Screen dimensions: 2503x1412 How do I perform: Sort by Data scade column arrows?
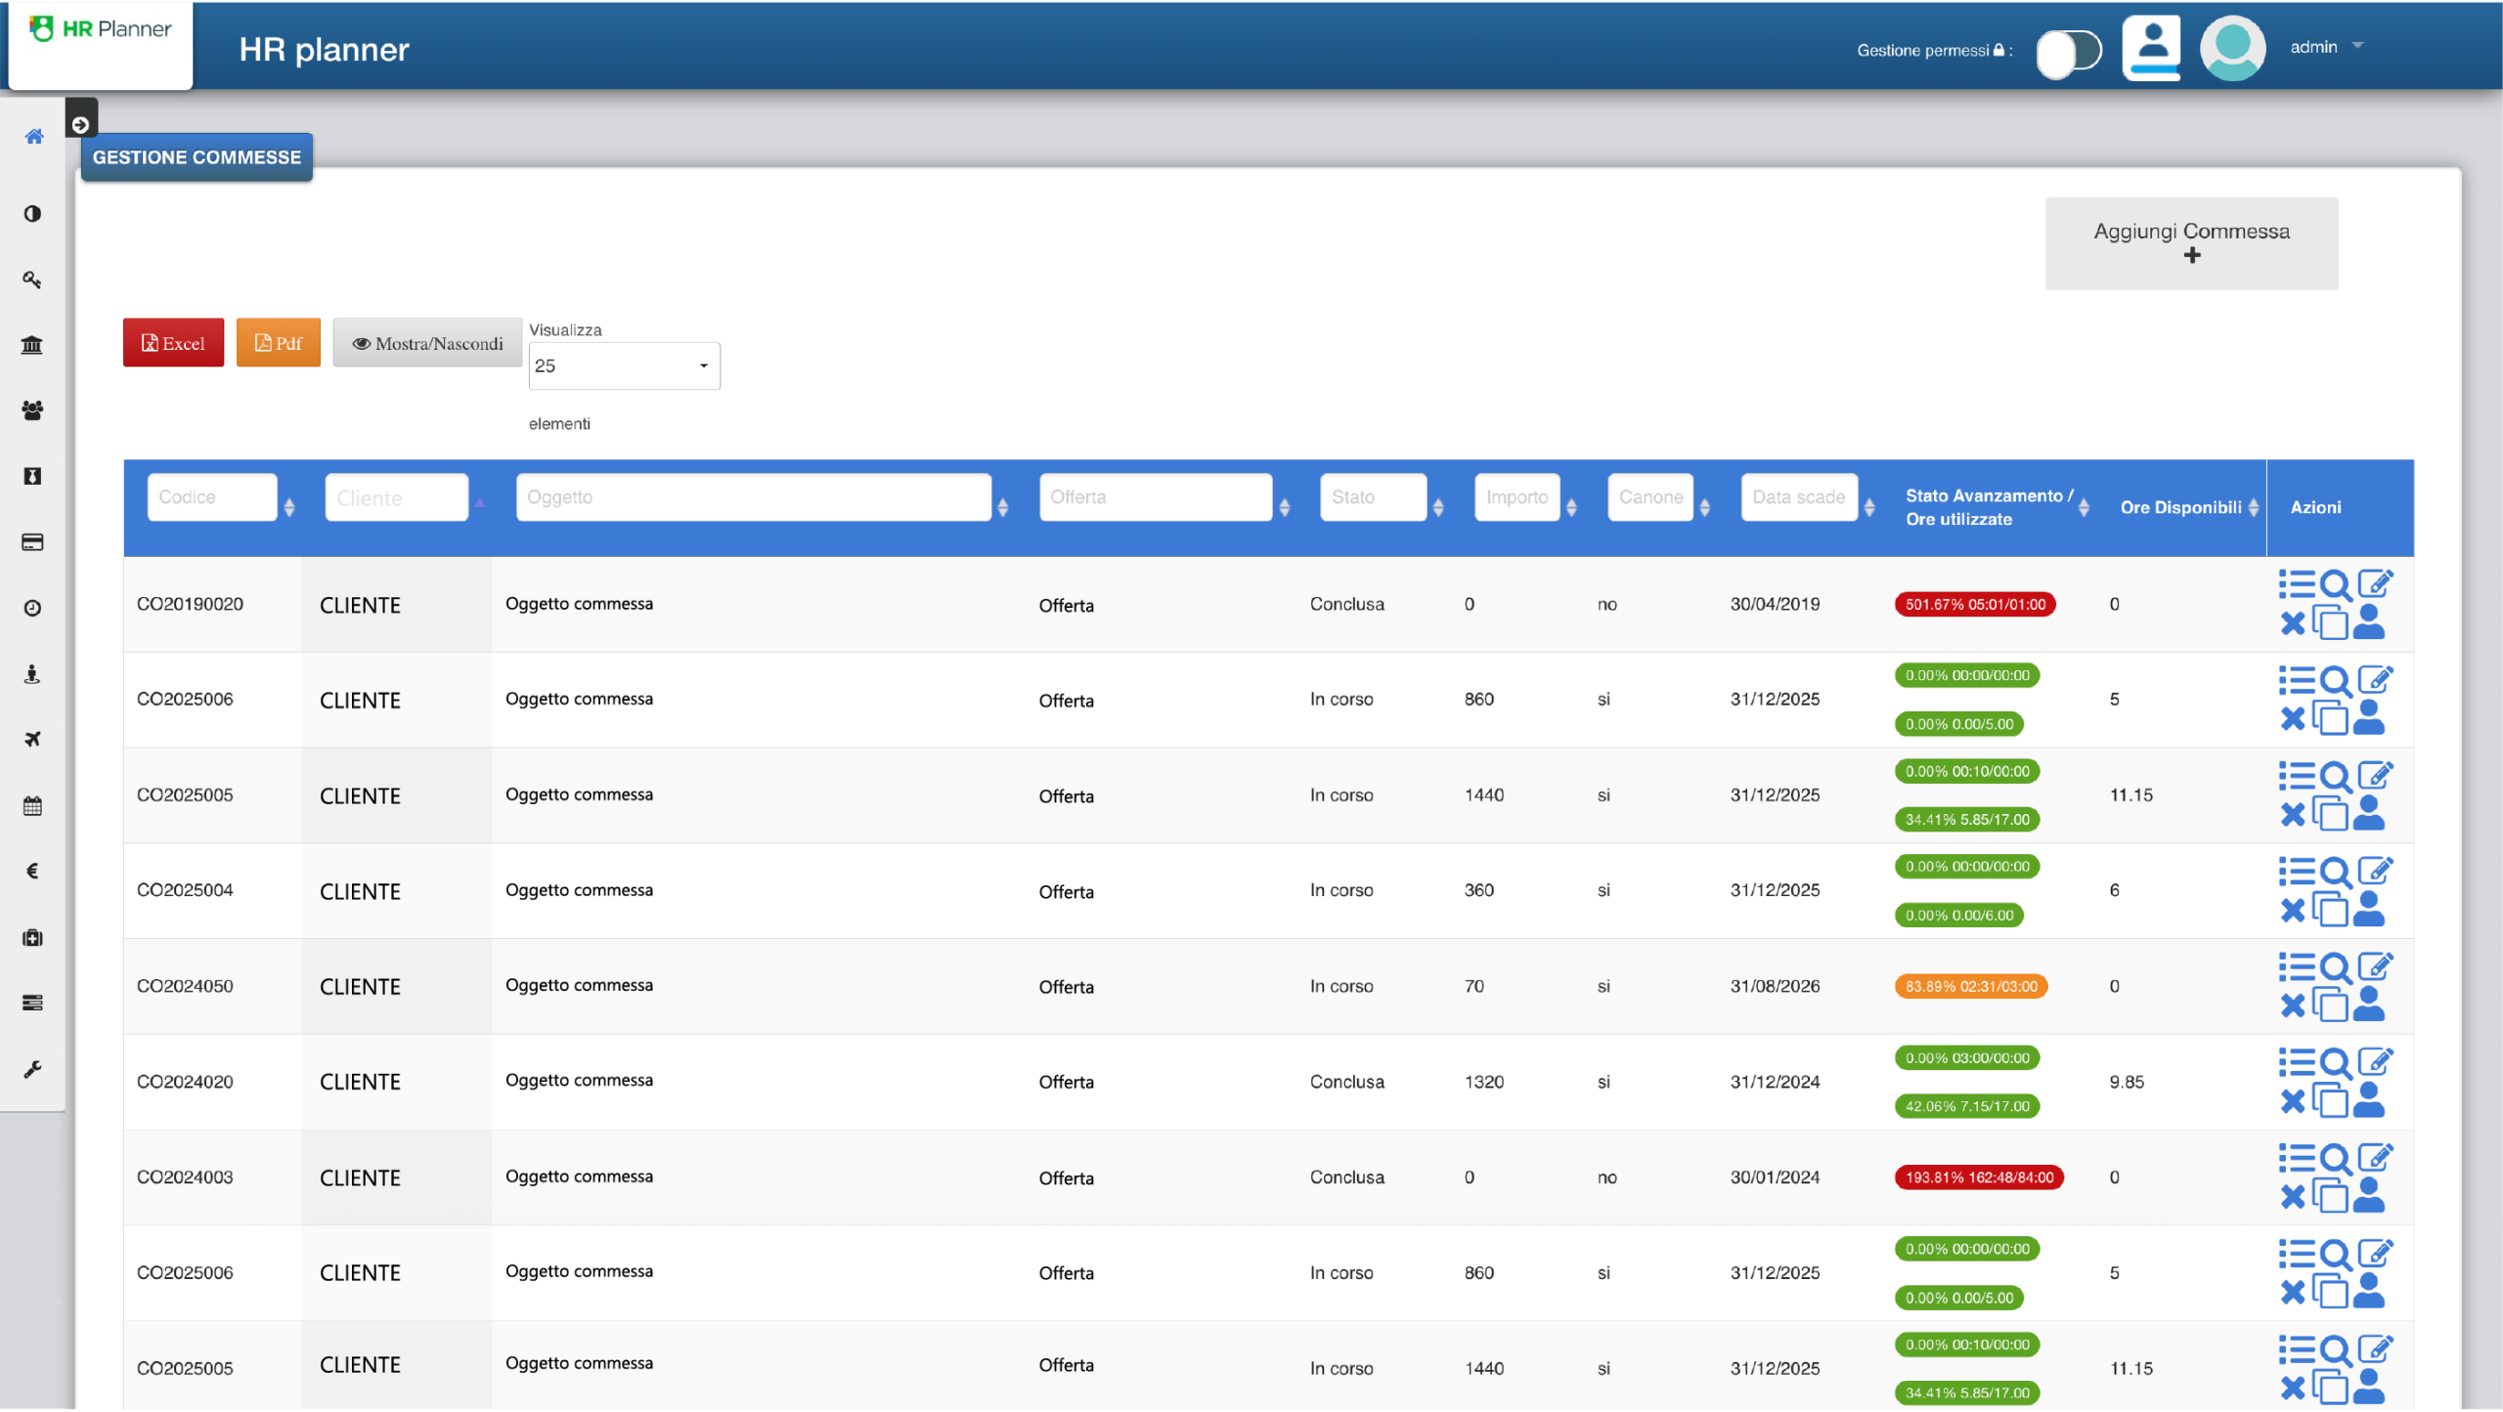(x=1869, y=507)
